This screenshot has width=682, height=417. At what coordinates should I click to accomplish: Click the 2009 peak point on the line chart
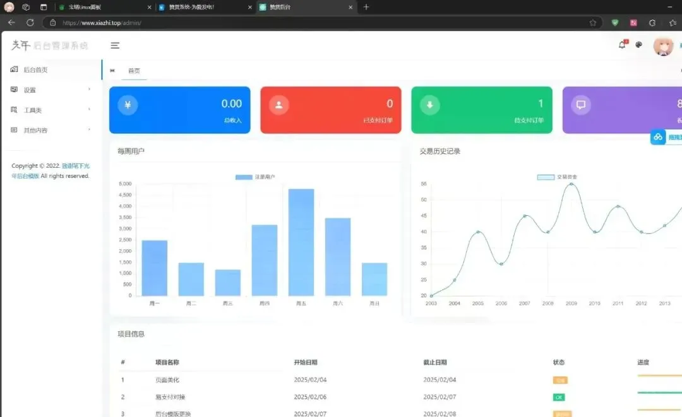click(571, 184)
